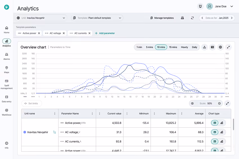Expand the Jane Doe user menu
The image size is (239, 159).
231,6
